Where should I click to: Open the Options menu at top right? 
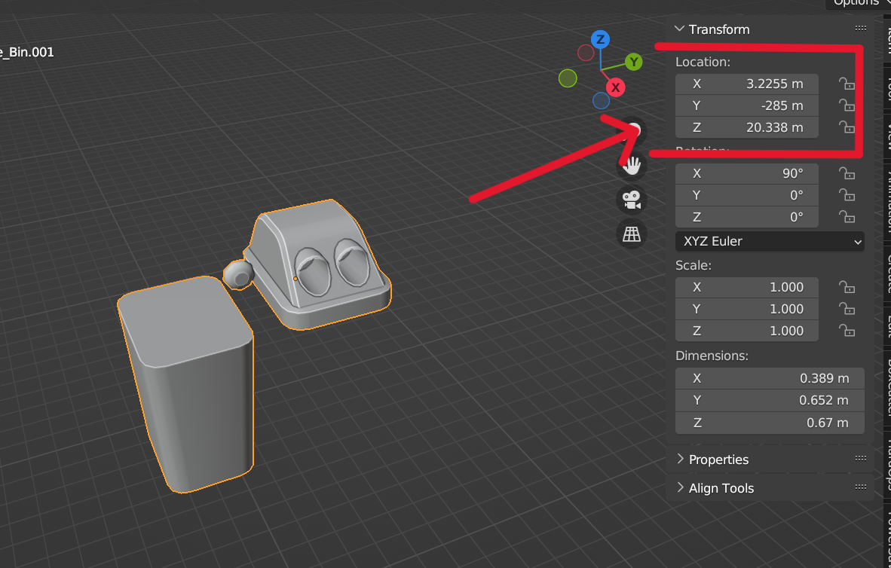coord(856,3)
